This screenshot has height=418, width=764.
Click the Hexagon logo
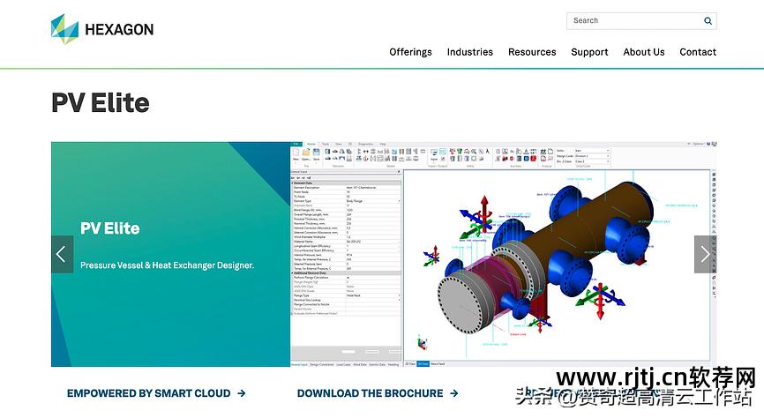[102, 29]
